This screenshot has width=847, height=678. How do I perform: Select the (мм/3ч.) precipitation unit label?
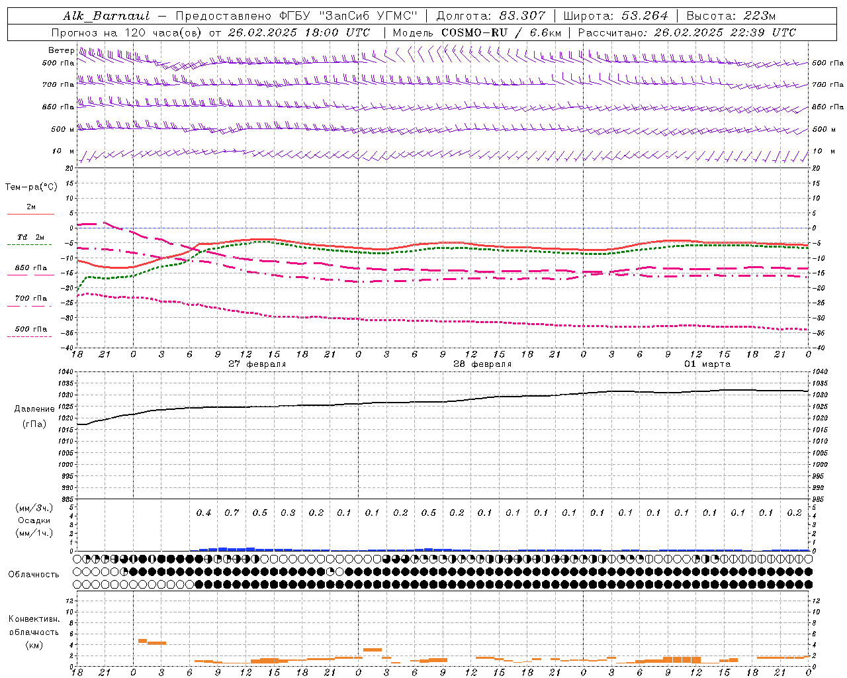coord(34,508)
